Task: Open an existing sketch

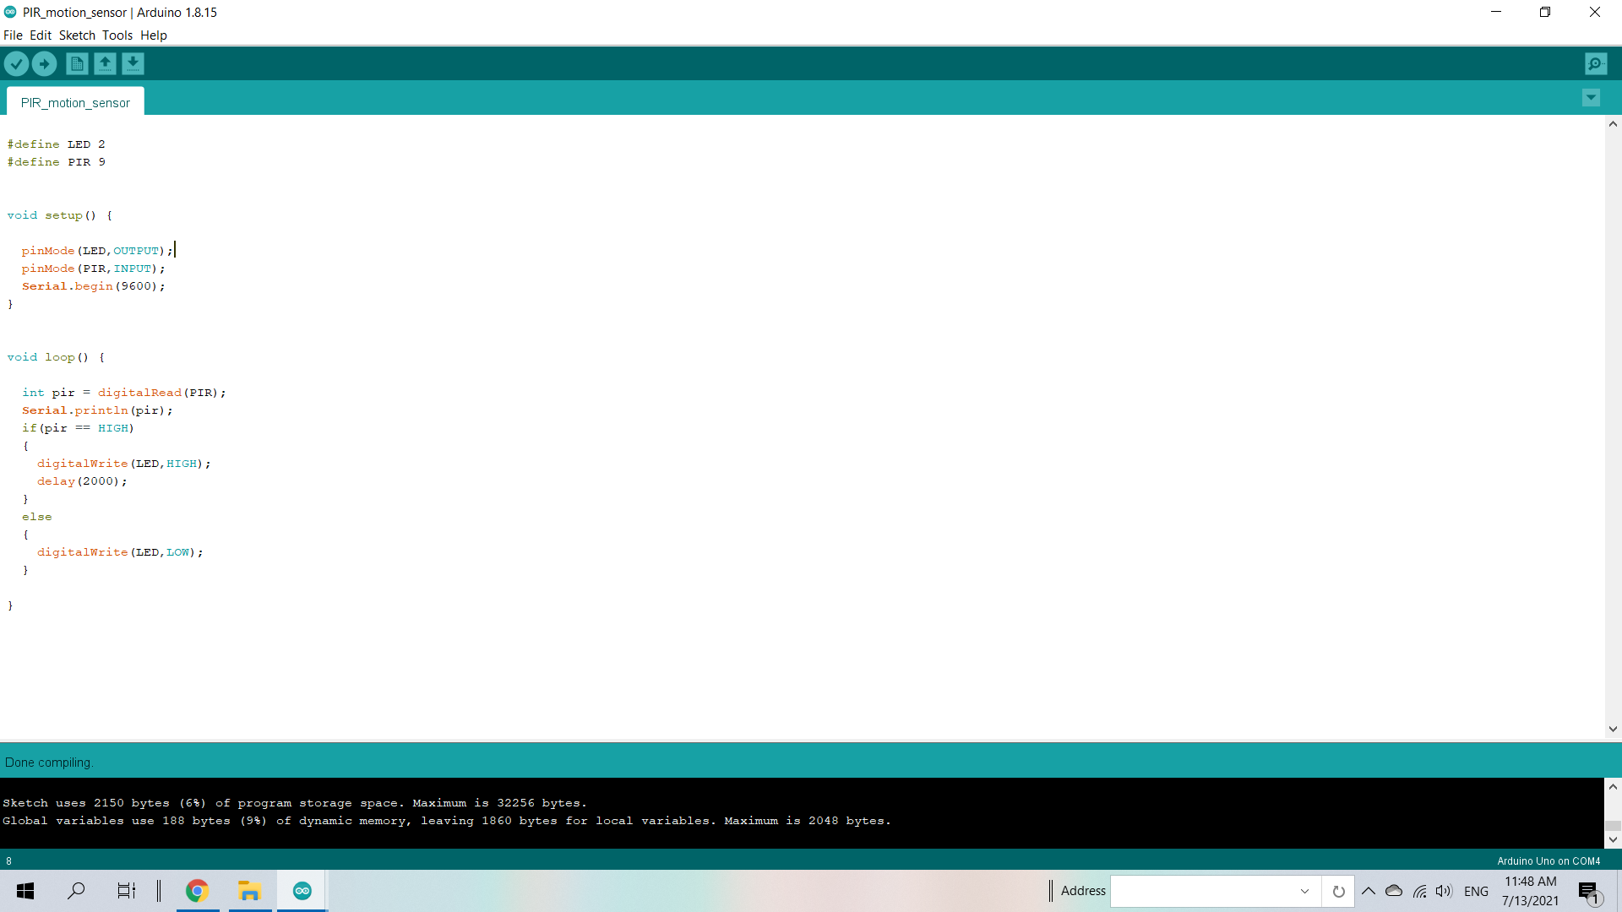Action: click(105, 63)
